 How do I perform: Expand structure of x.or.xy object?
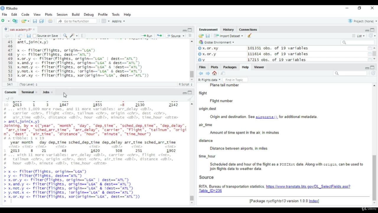(200, 48)
